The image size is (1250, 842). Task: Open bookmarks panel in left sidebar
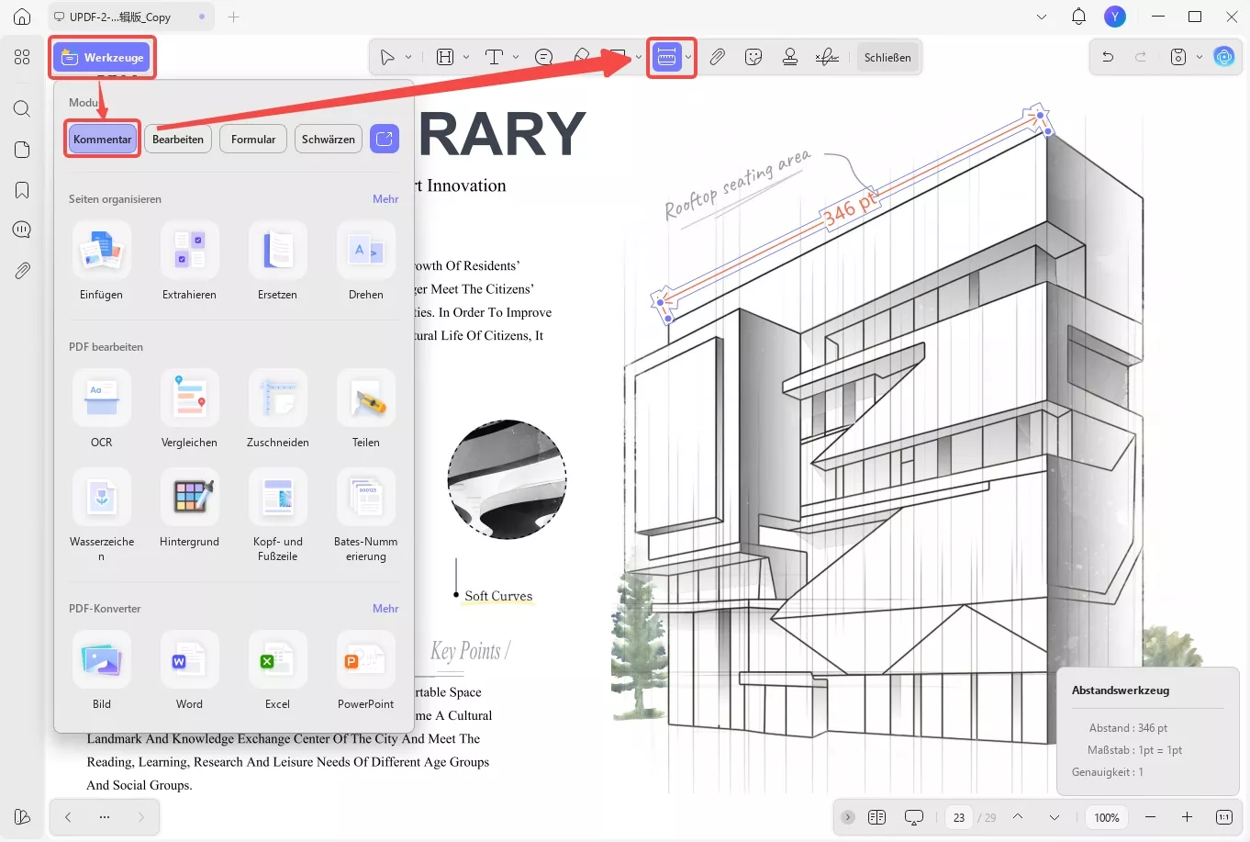(22, 190)
